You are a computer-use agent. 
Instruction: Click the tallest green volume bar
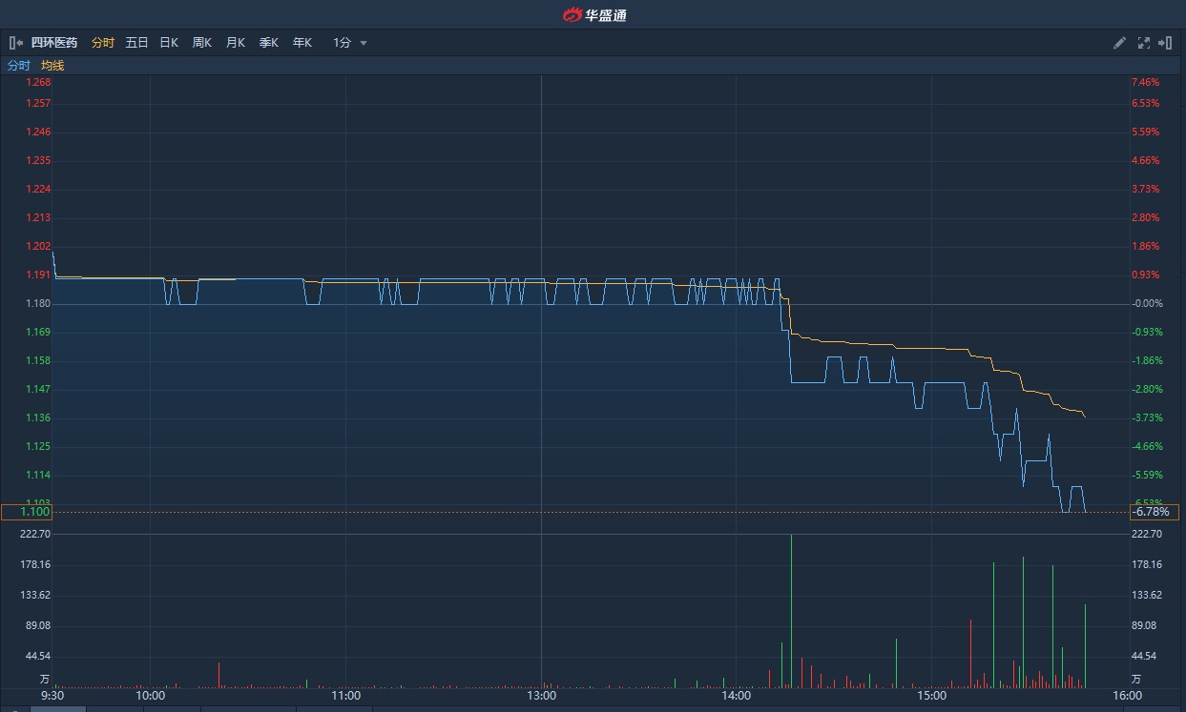point(791,610)
